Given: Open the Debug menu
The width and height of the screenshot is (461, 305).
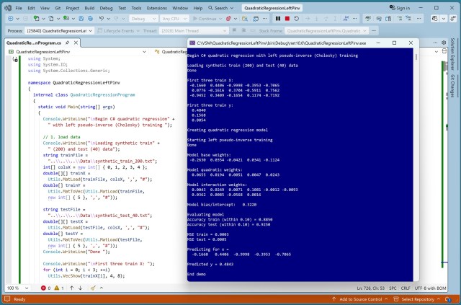Looking at the screenshot, I should pyautogui.click(x=106, y=8).
